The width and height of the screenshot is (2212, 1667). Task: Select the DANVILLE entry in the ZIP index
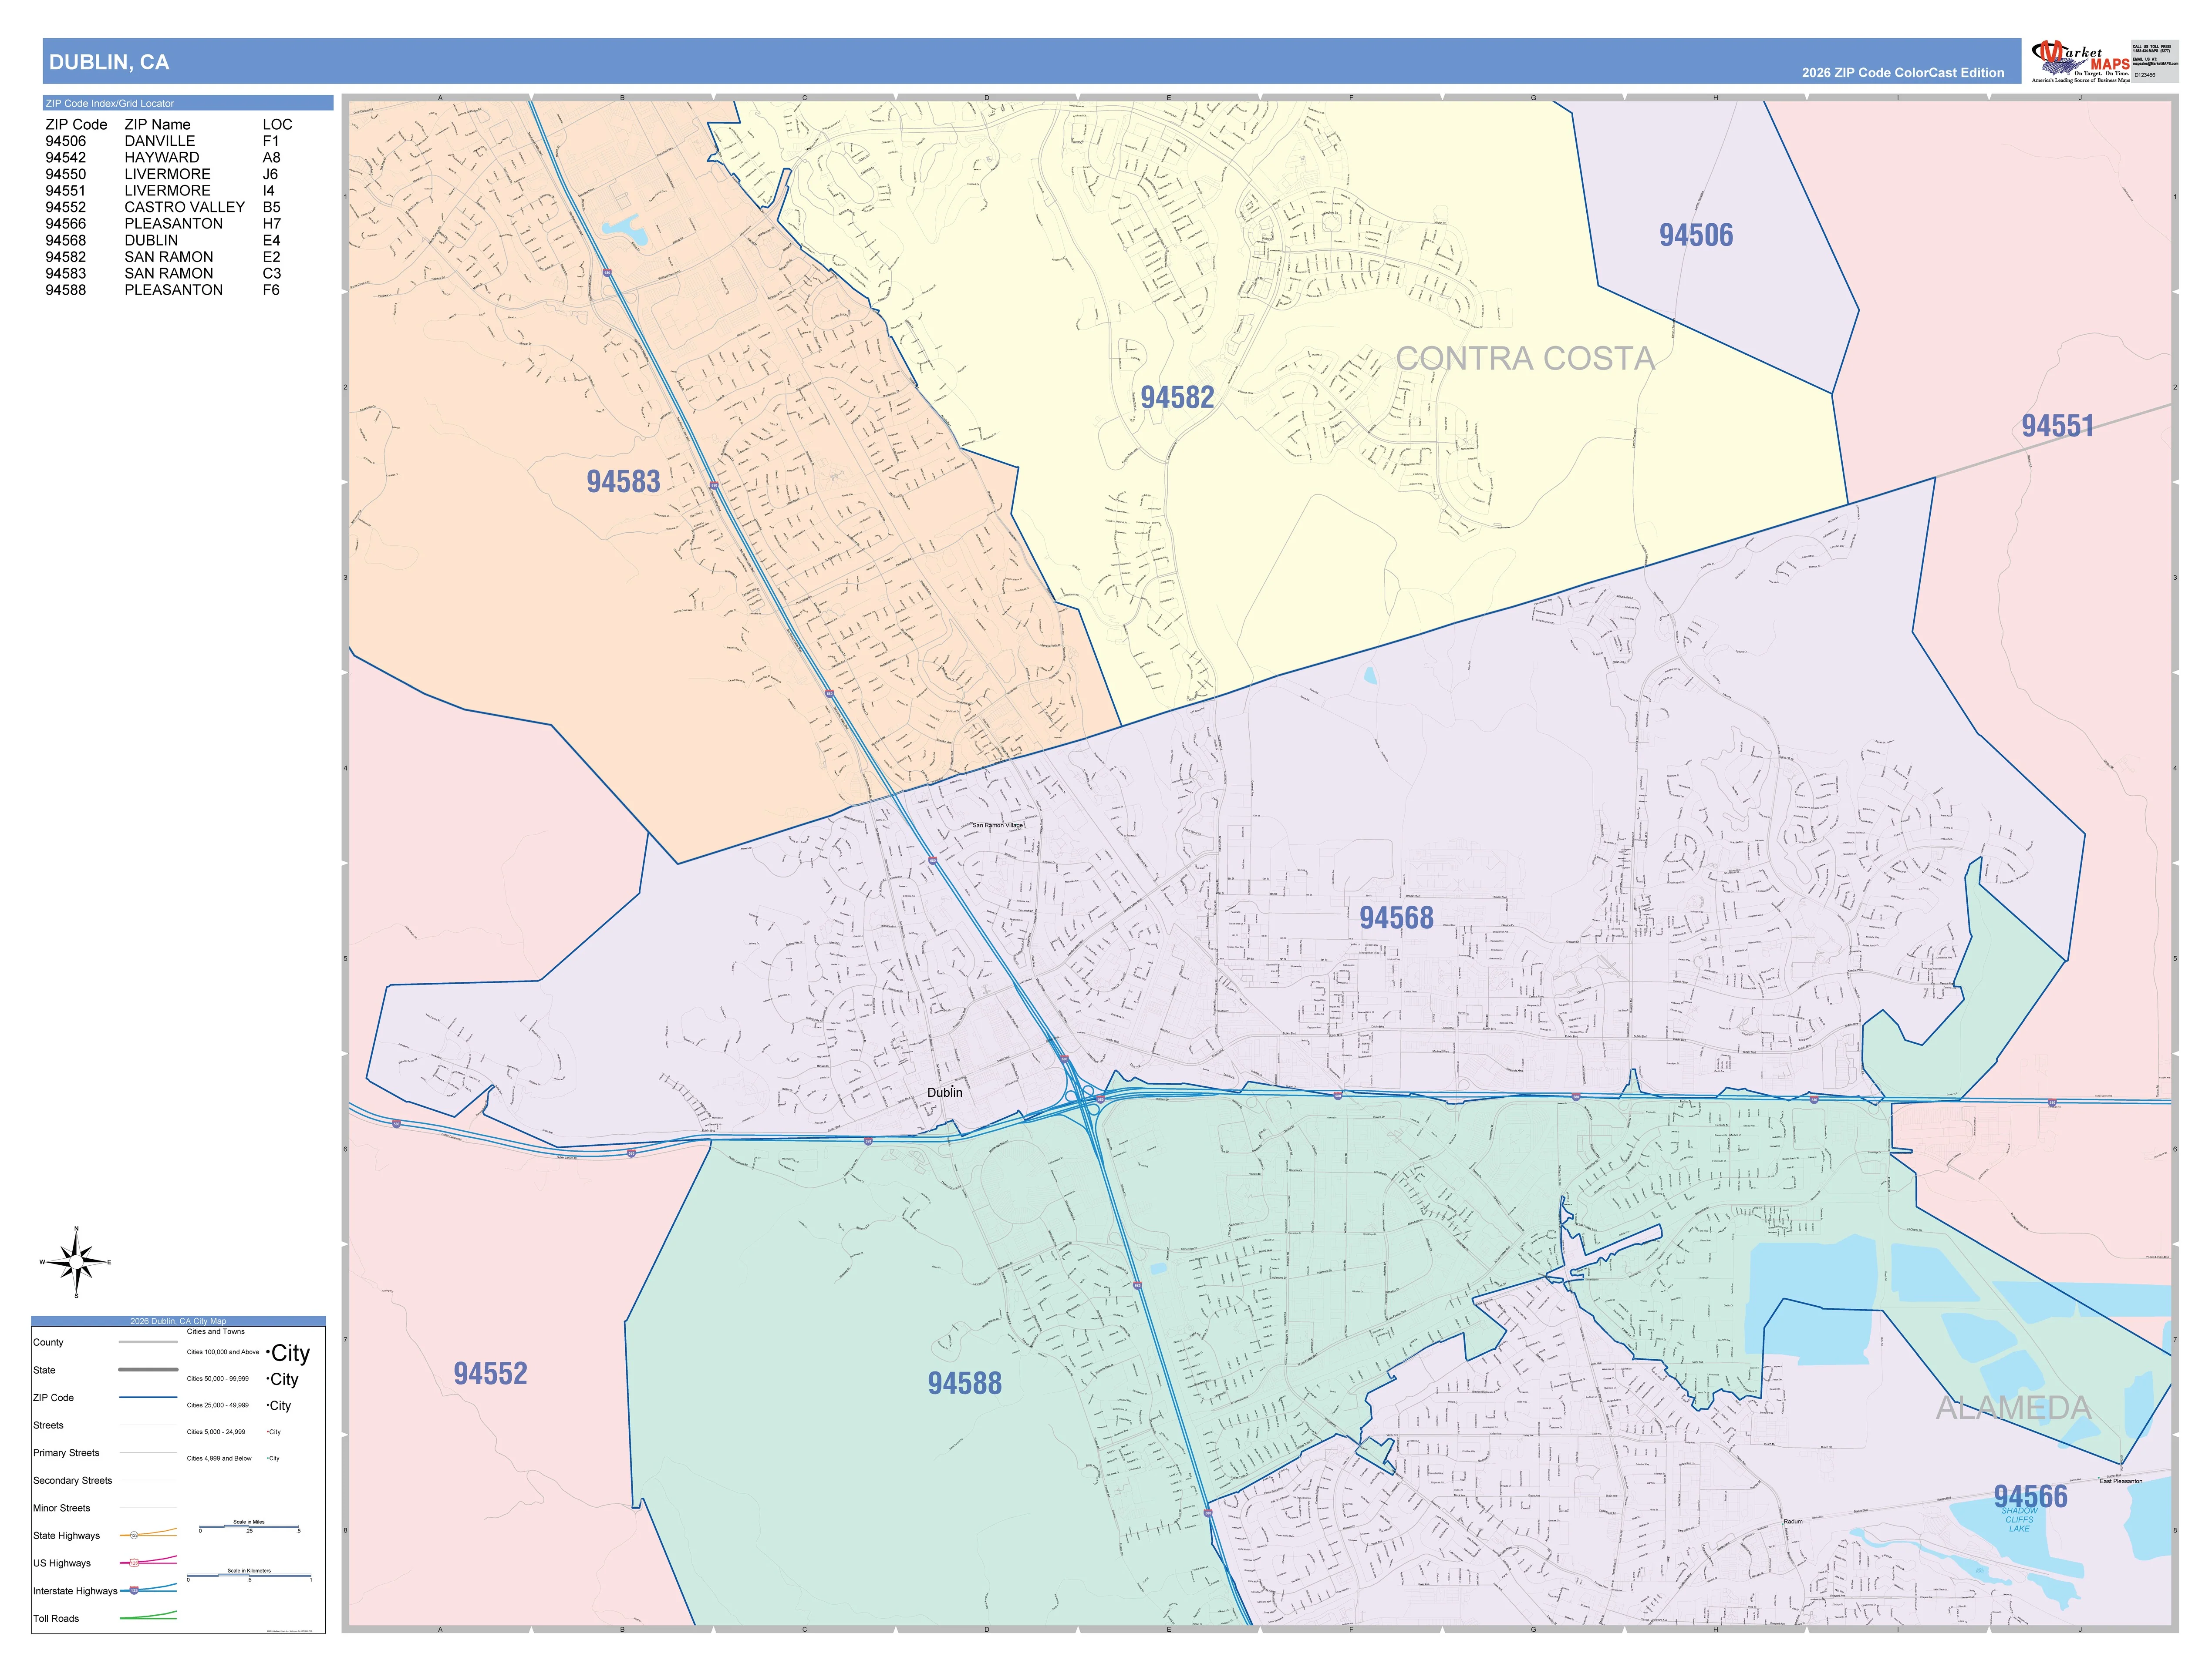tap(160, 141)
